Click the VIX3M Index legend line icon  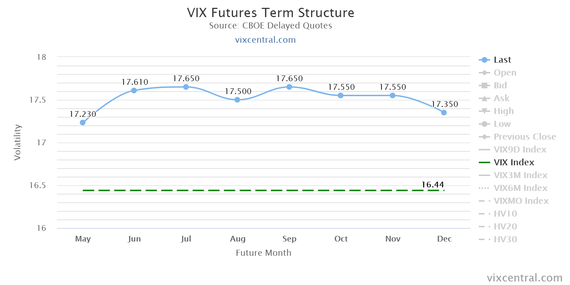point(484,175)
